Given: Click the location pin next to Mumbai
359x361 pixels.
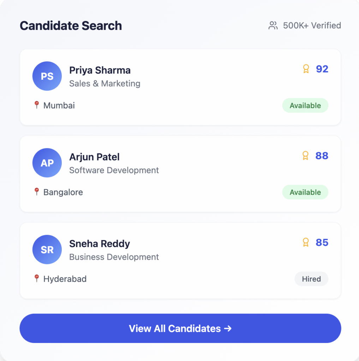Looking at the screenshot, I should (x=36, y=105).
